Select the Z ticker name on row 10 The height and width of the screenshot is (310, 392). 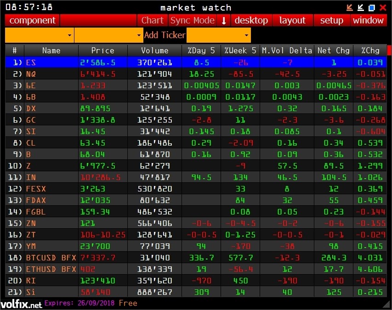[28, 166]
